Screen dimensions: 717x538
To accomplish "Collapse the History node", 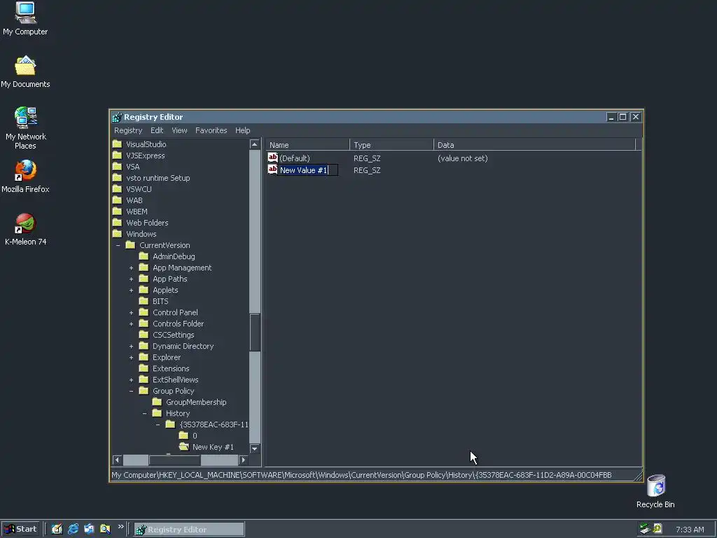I will (144, 413).
